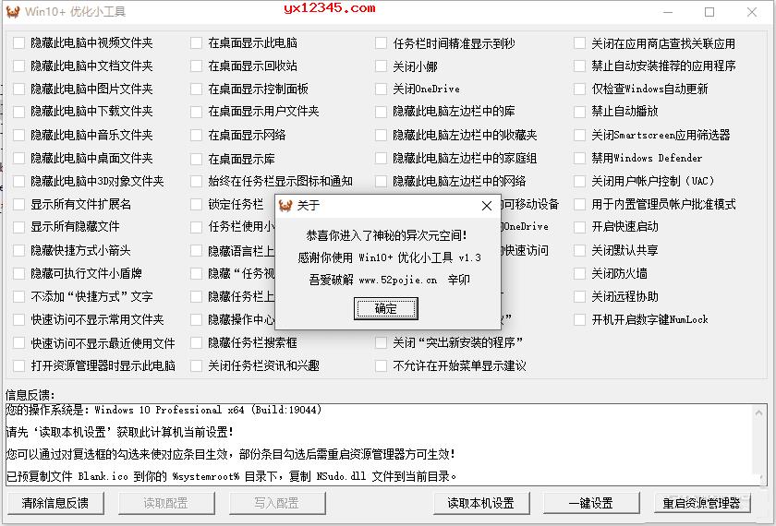Click the 写入配置 button

point(276,503)
